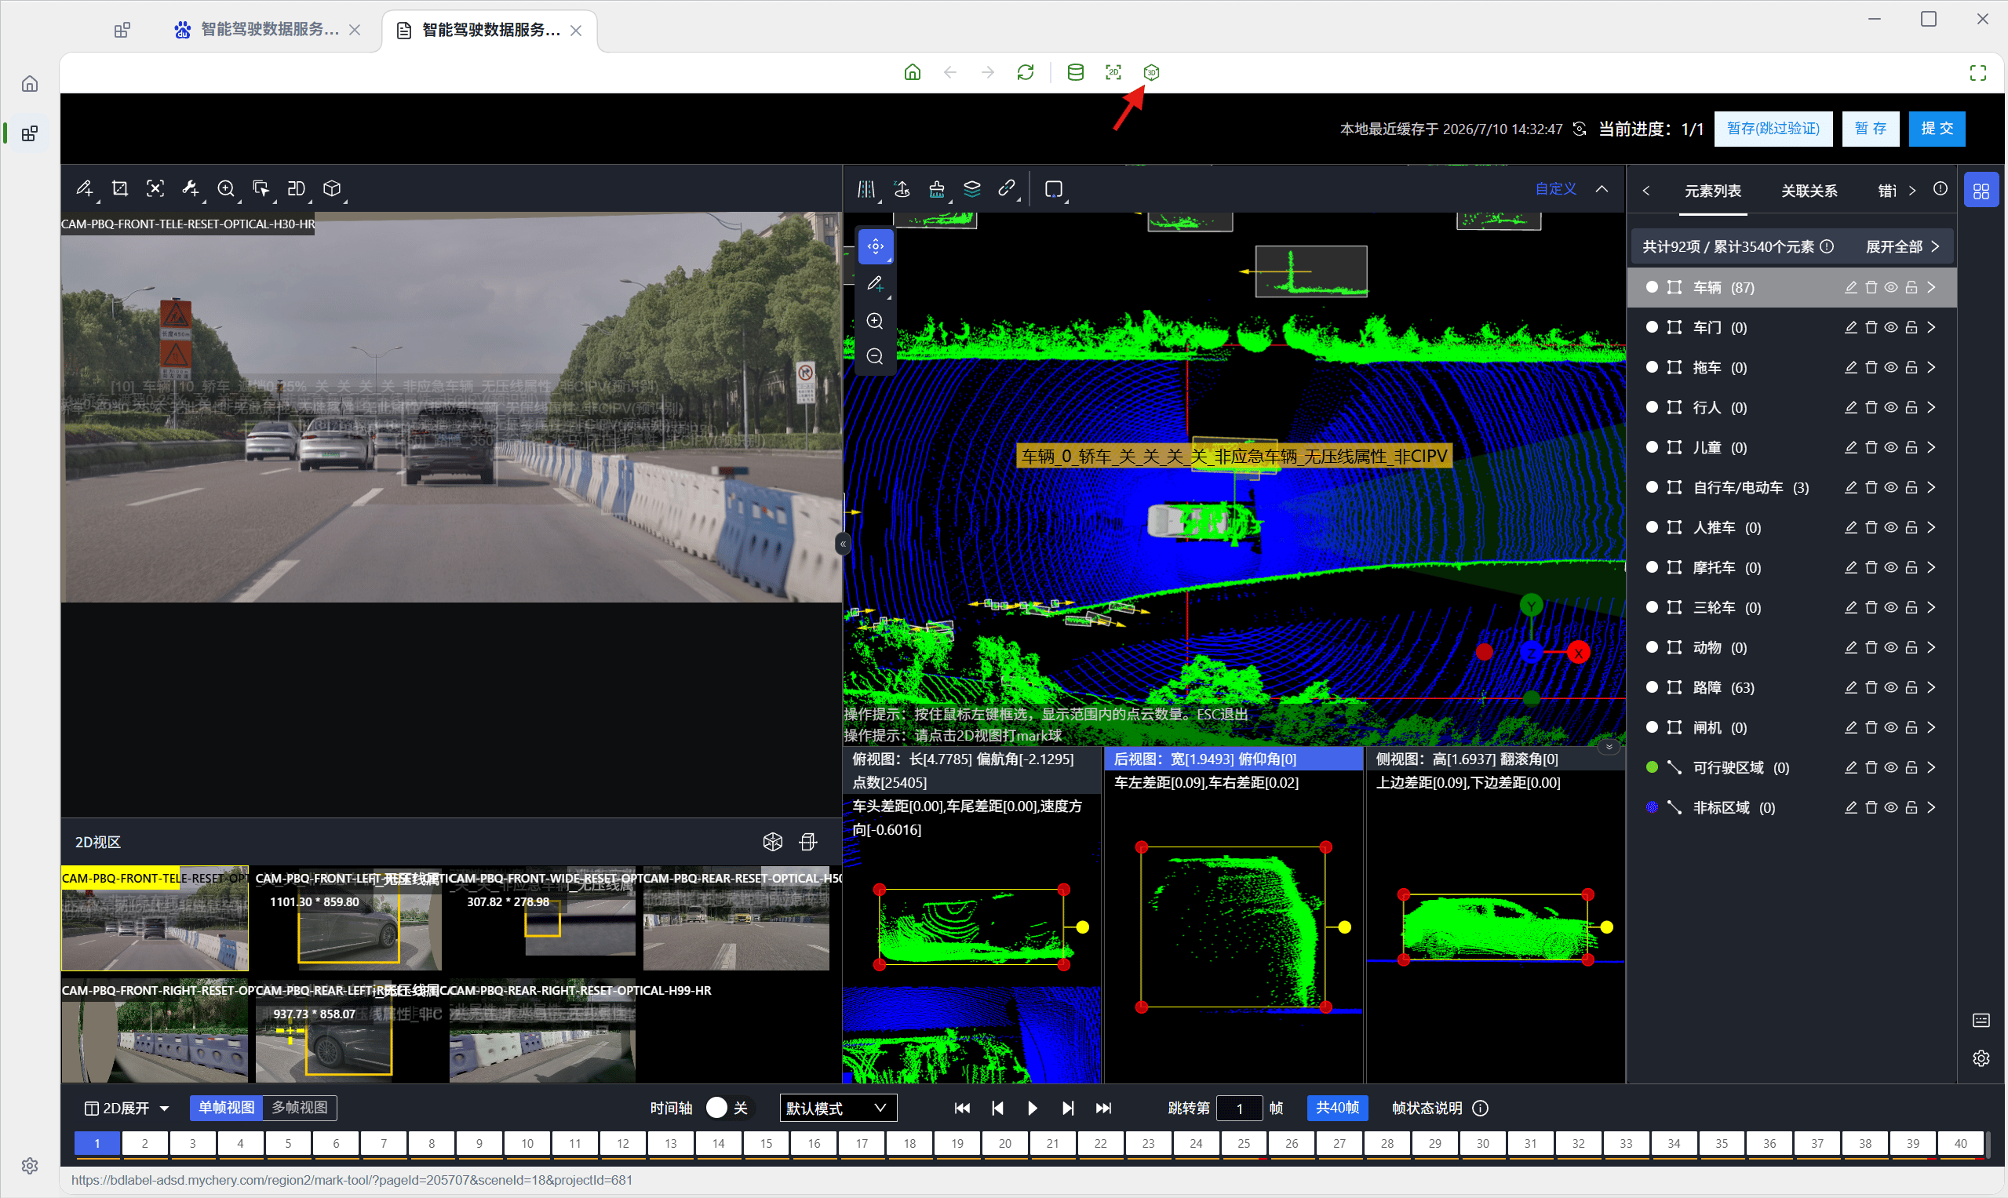Select the zoom-in tool in point cloud view

[874, 322]
